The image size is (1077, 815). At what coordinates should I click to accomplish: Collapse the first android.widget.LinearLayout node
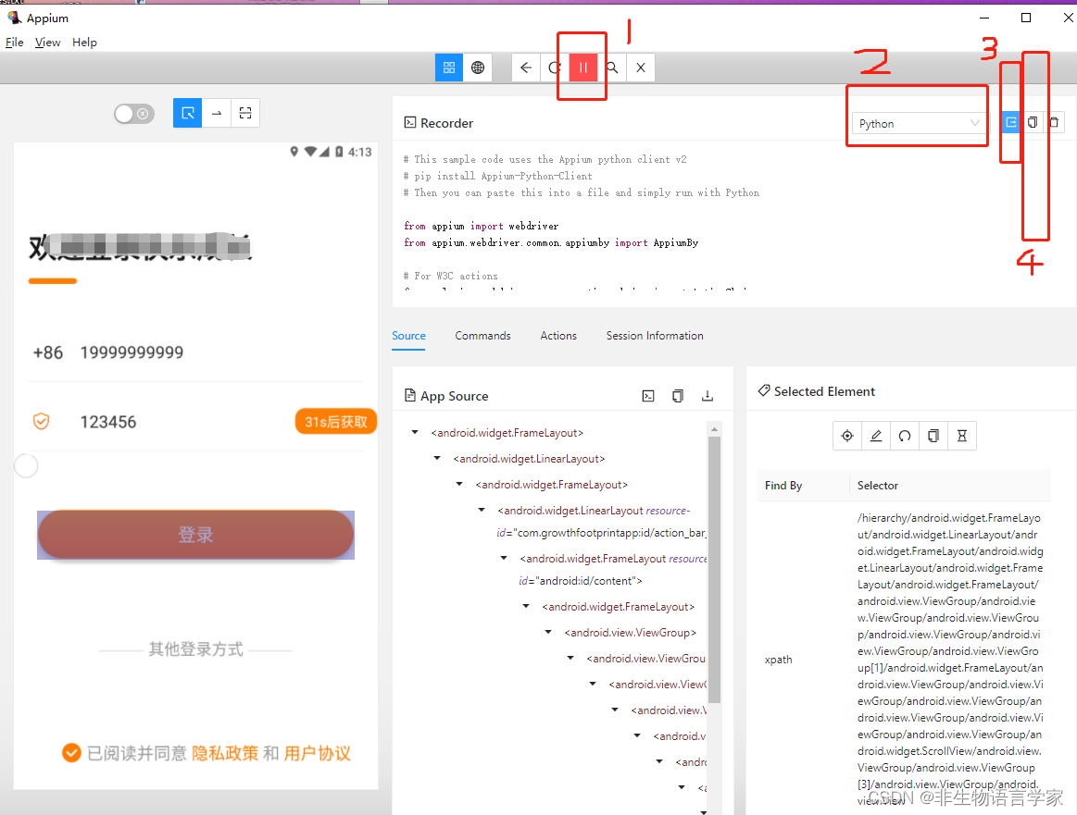(x=437, y=458)
